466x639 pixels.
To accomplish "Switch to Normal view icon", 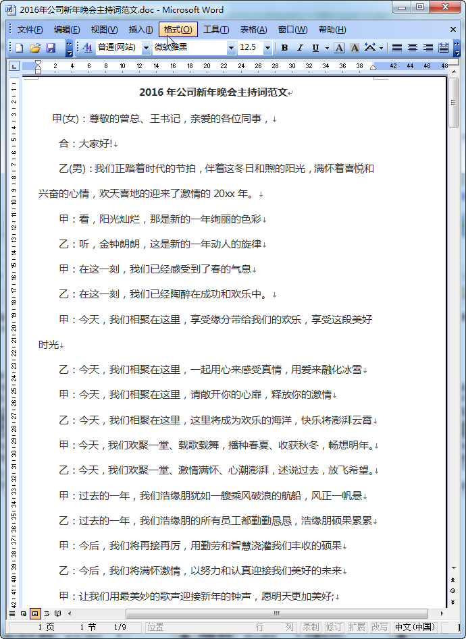I will [12, 613].
